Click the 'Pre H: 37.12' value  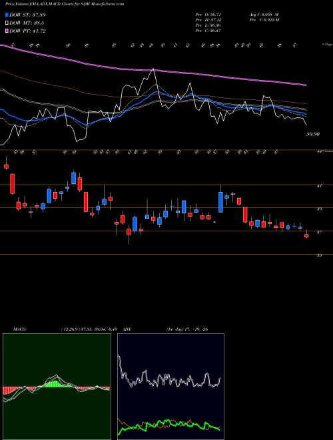coord(209,19)
